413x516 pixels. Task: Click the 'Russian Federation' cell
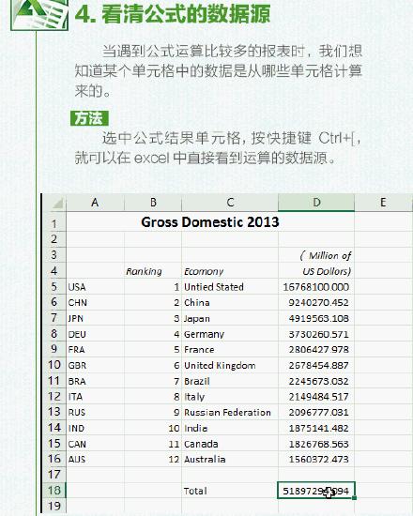pyautogui.click(x=230, y=413)
